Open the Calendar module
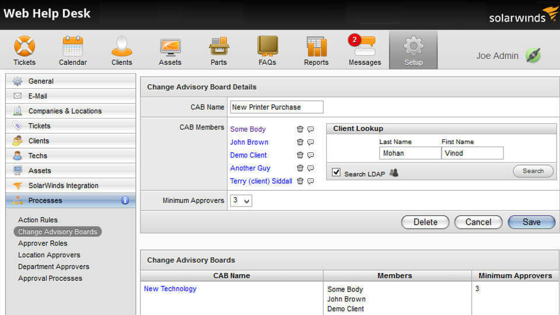 pos(73,51)
